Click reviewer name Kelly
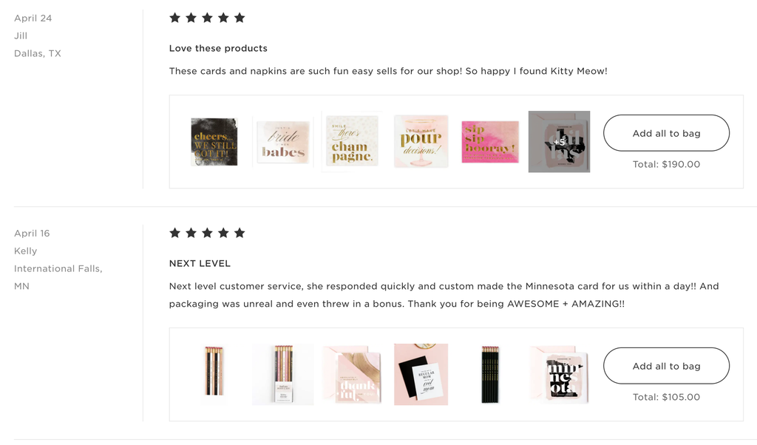757x445 pixels. 26,251
